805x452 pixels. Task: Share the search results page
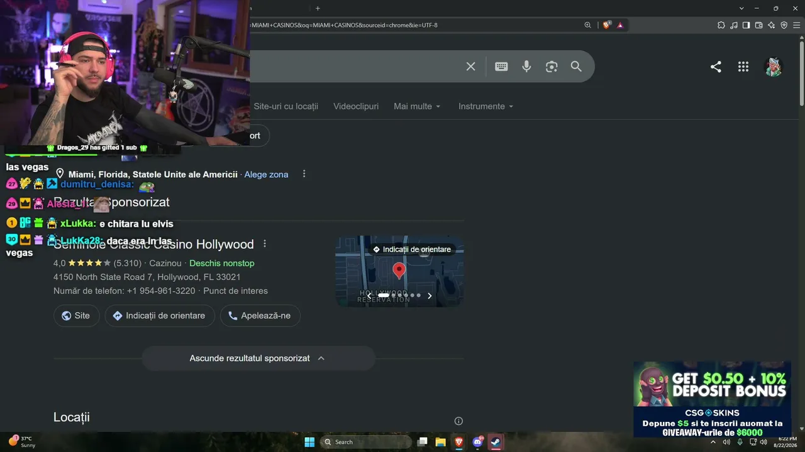point(716,67)
